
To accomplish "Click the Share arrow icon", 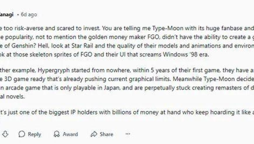I will pyautogui.click(x=94, y=134).
